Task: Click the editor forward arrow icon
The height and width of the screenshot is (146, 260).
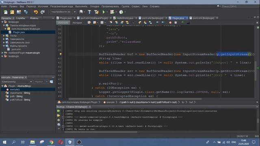Action: 162,22
